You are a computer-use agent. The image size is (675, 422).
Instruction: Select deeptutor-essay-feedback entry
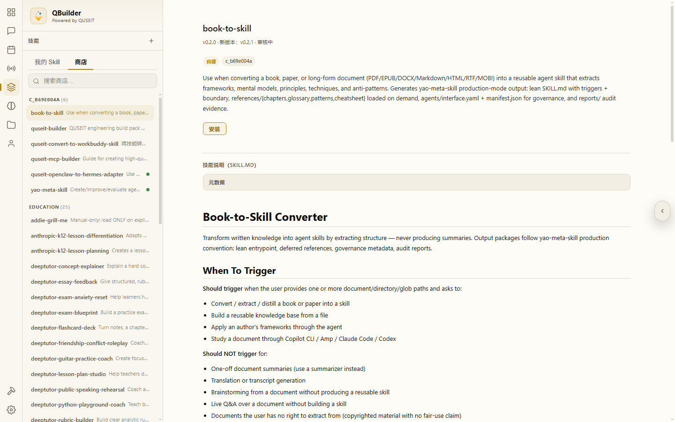click(x=90, y=282)
